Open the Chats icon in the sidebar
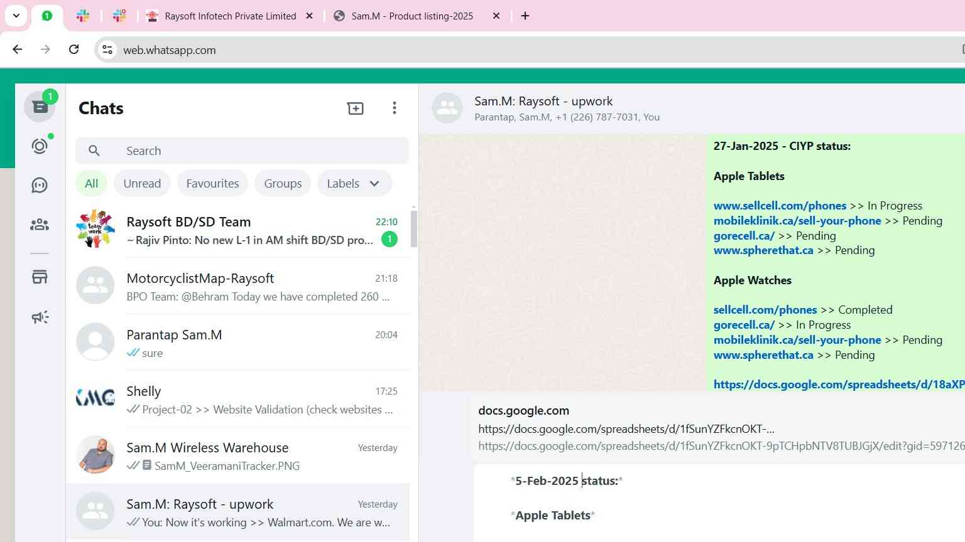 40,107
